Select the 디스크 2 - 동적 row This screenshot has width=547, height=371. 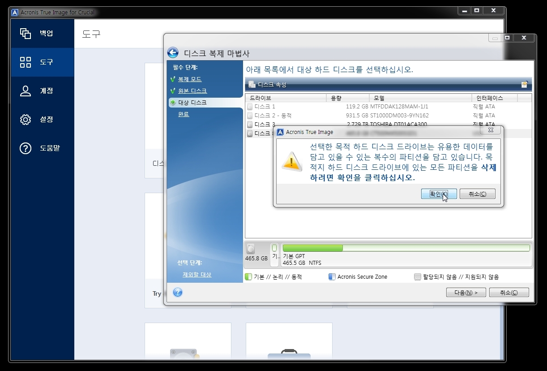coord(388,115)
